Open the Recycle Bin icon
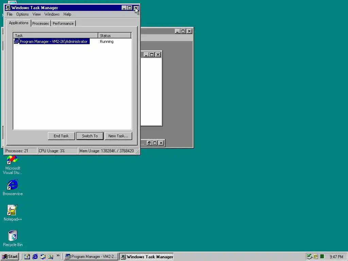Screen dimensions: 348x261 click(13, 238)
